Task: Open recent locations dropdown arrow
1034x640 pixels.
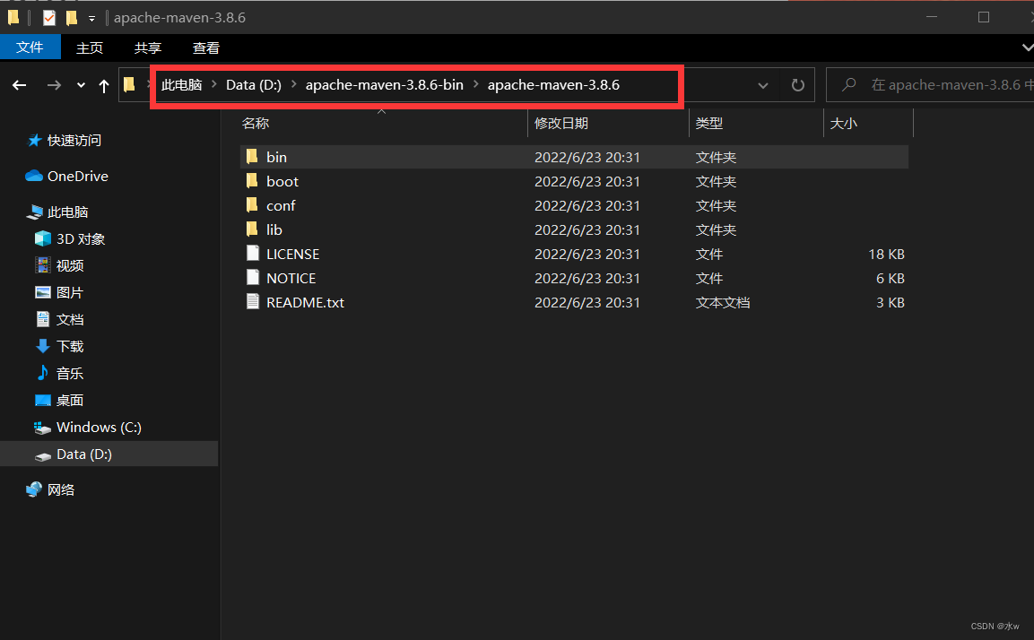Action: pyautogui.click(x=81, y=85)
